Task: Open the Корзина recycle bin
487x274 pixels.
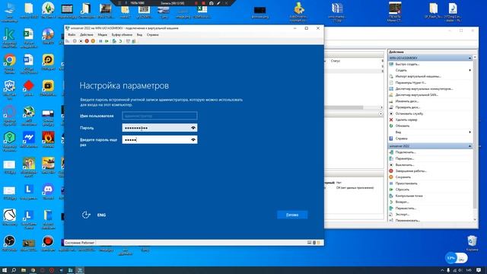Action: [472, 244]
